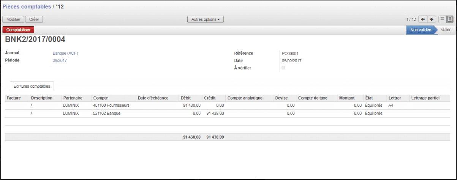Click credit 91 438,00 in Banque row
This screenshot has height=180, width=457.
click(x=215, y=113)
